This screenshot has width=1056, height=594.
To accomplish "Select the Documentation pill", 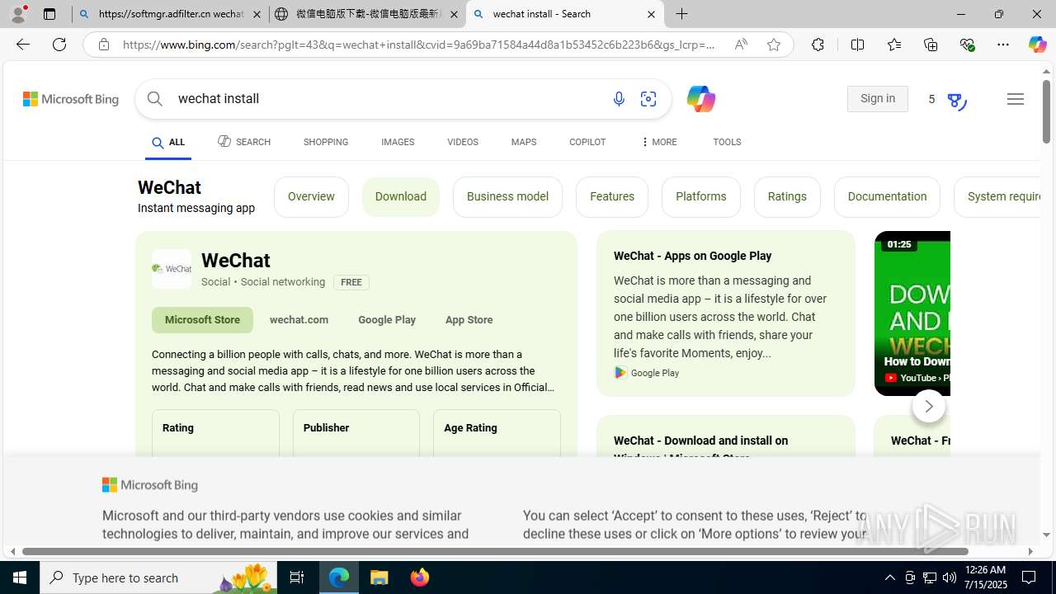I will 887,196.
